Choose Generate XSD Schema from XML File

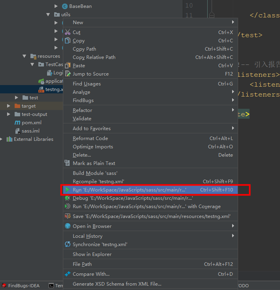(150, 284)
